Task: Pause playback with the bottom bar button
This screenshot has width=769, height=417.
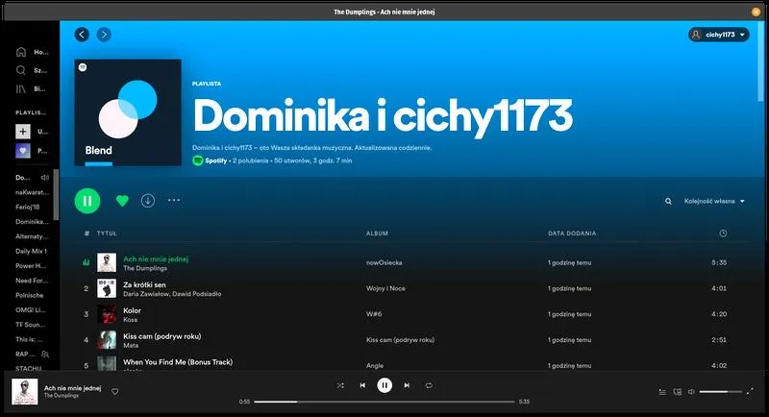Action: (x=384, y=385)
